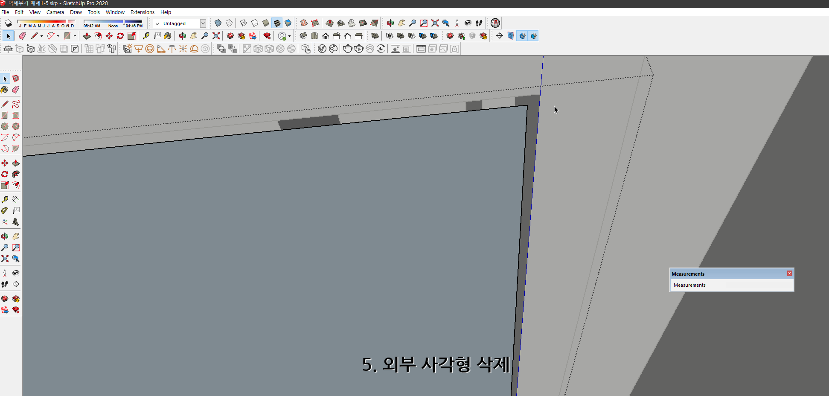Click the globe icon at toolbar end
The image size is (829, 396).
(495, 23)
